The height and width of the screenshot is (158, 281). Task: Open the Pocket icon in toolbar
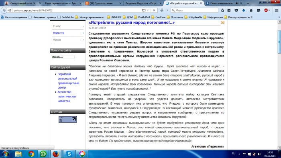[x=236, y=10]
